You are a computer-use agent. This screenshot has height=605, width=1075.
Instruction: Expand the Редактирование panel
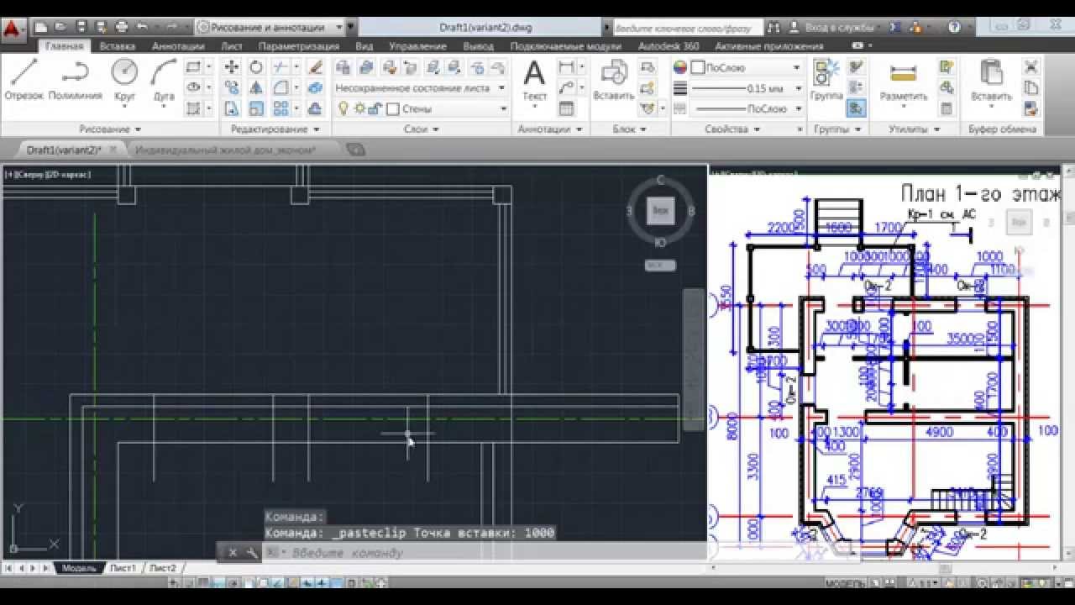coord(275,129)
